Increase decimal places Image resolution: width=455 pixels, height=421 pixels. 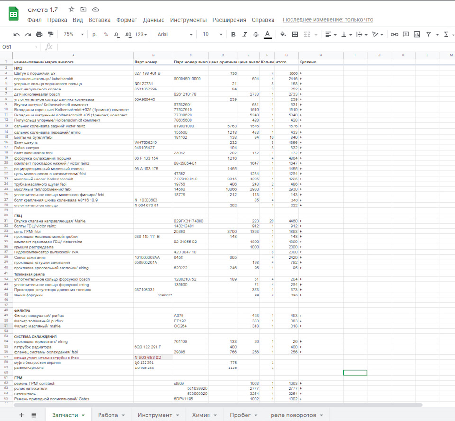click(x=128, y=34)
